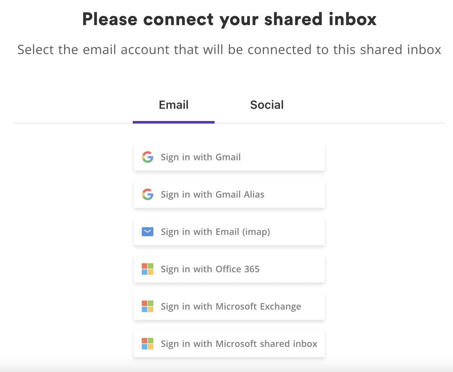Click the '(imap)' text in the Email option

pos(256,232)
